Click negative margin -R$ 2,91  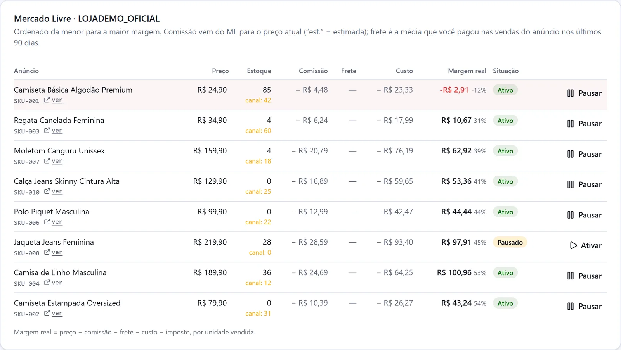coord(454,90)
